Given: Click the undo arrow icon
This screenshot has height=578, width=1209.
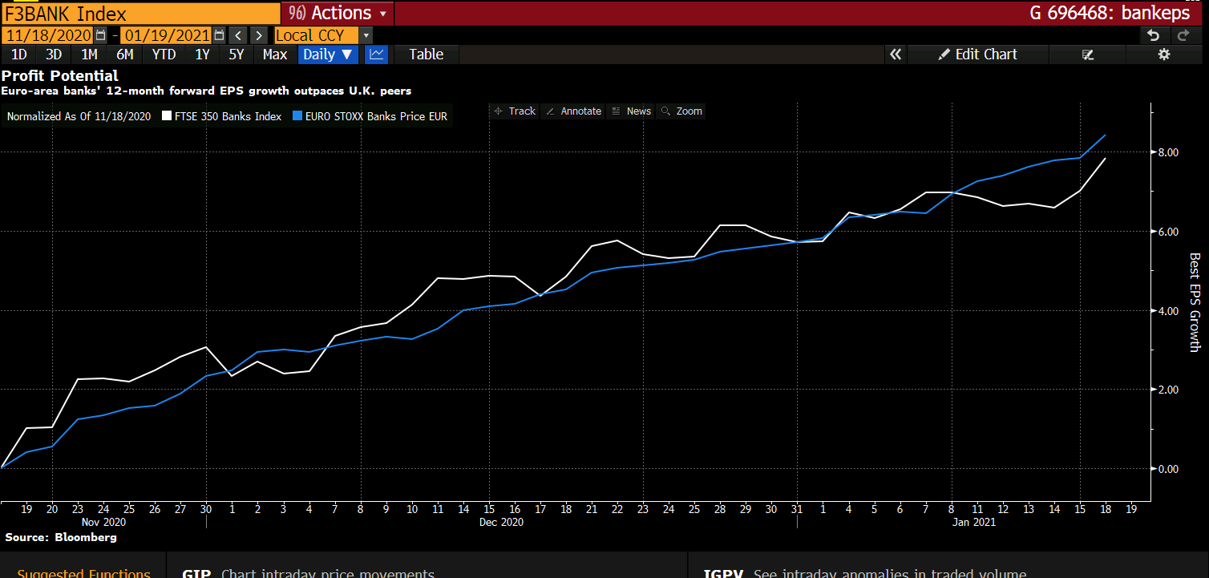Looking at the screenshot, I should [x=1153, y=35].
